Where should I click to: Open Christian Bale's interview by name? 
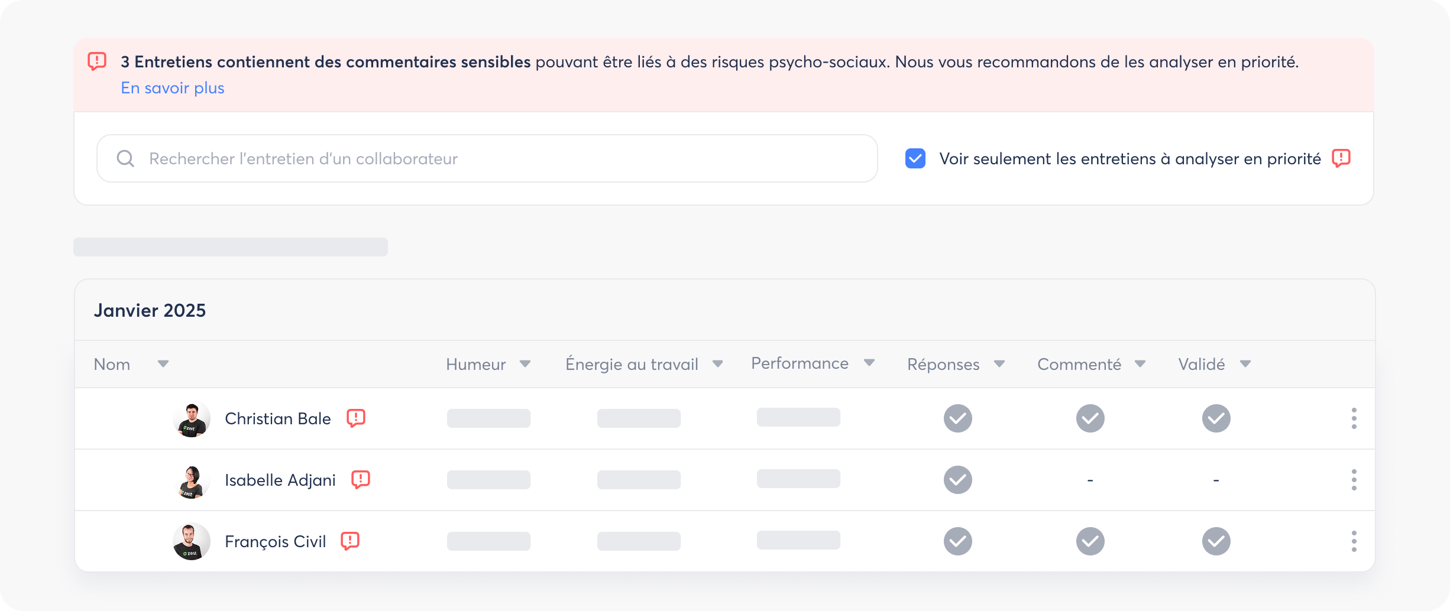coord(277,418)
